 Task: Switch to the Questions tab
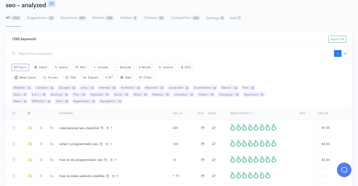[x=73, y=18]
